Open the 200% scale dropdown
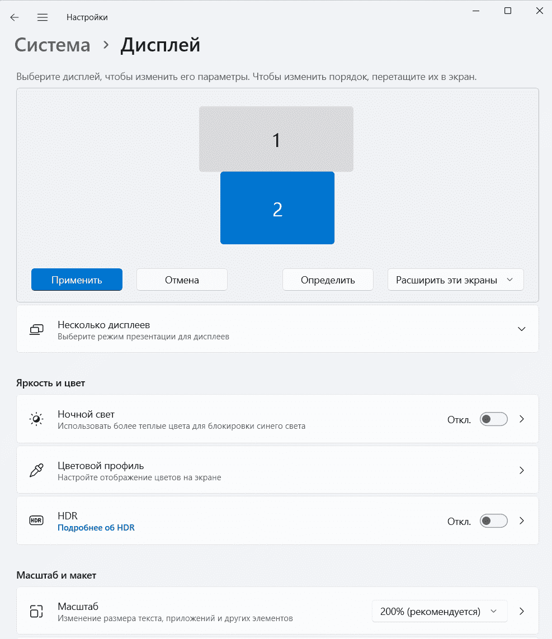Viewport: 552px width, 639px height. pyautogui.click(x=439, y=612)
